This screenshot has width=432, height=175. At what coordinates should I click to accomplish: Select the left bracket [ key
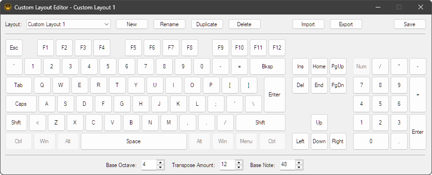point(230,85)
